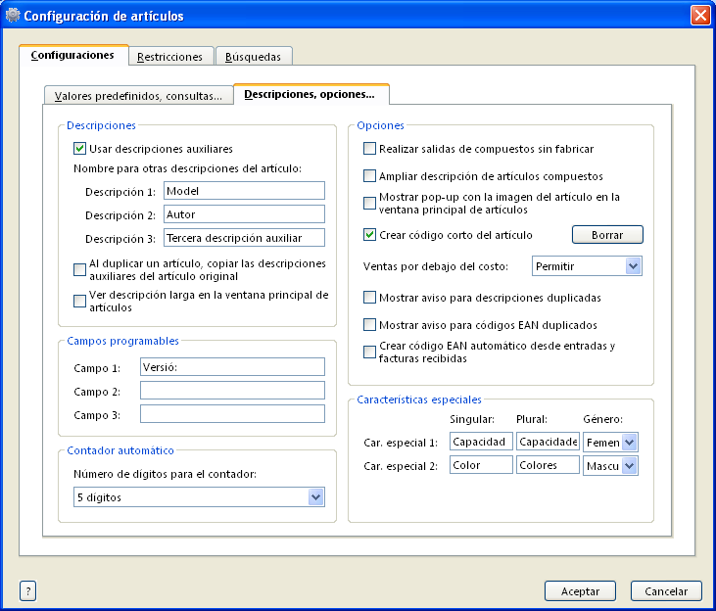Check Ampliar descripción de artículos compuestos
716x611 pixels.
(369, 176)
